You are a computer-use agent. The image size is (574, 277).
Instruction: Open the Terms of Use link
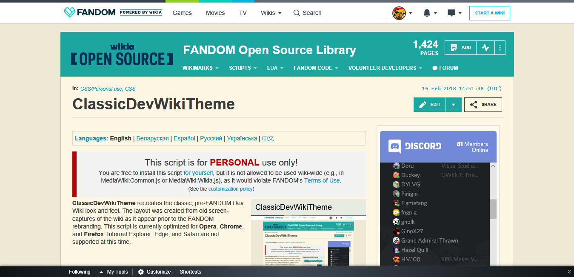(x=322, y=180)
